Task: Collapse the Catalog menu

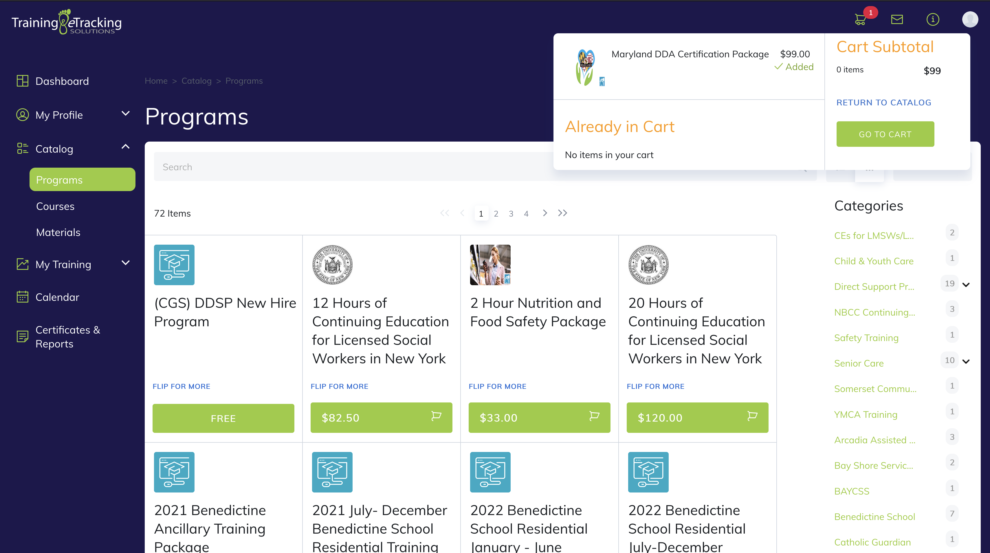Action: pyautogui.click(x=125, y=147)
